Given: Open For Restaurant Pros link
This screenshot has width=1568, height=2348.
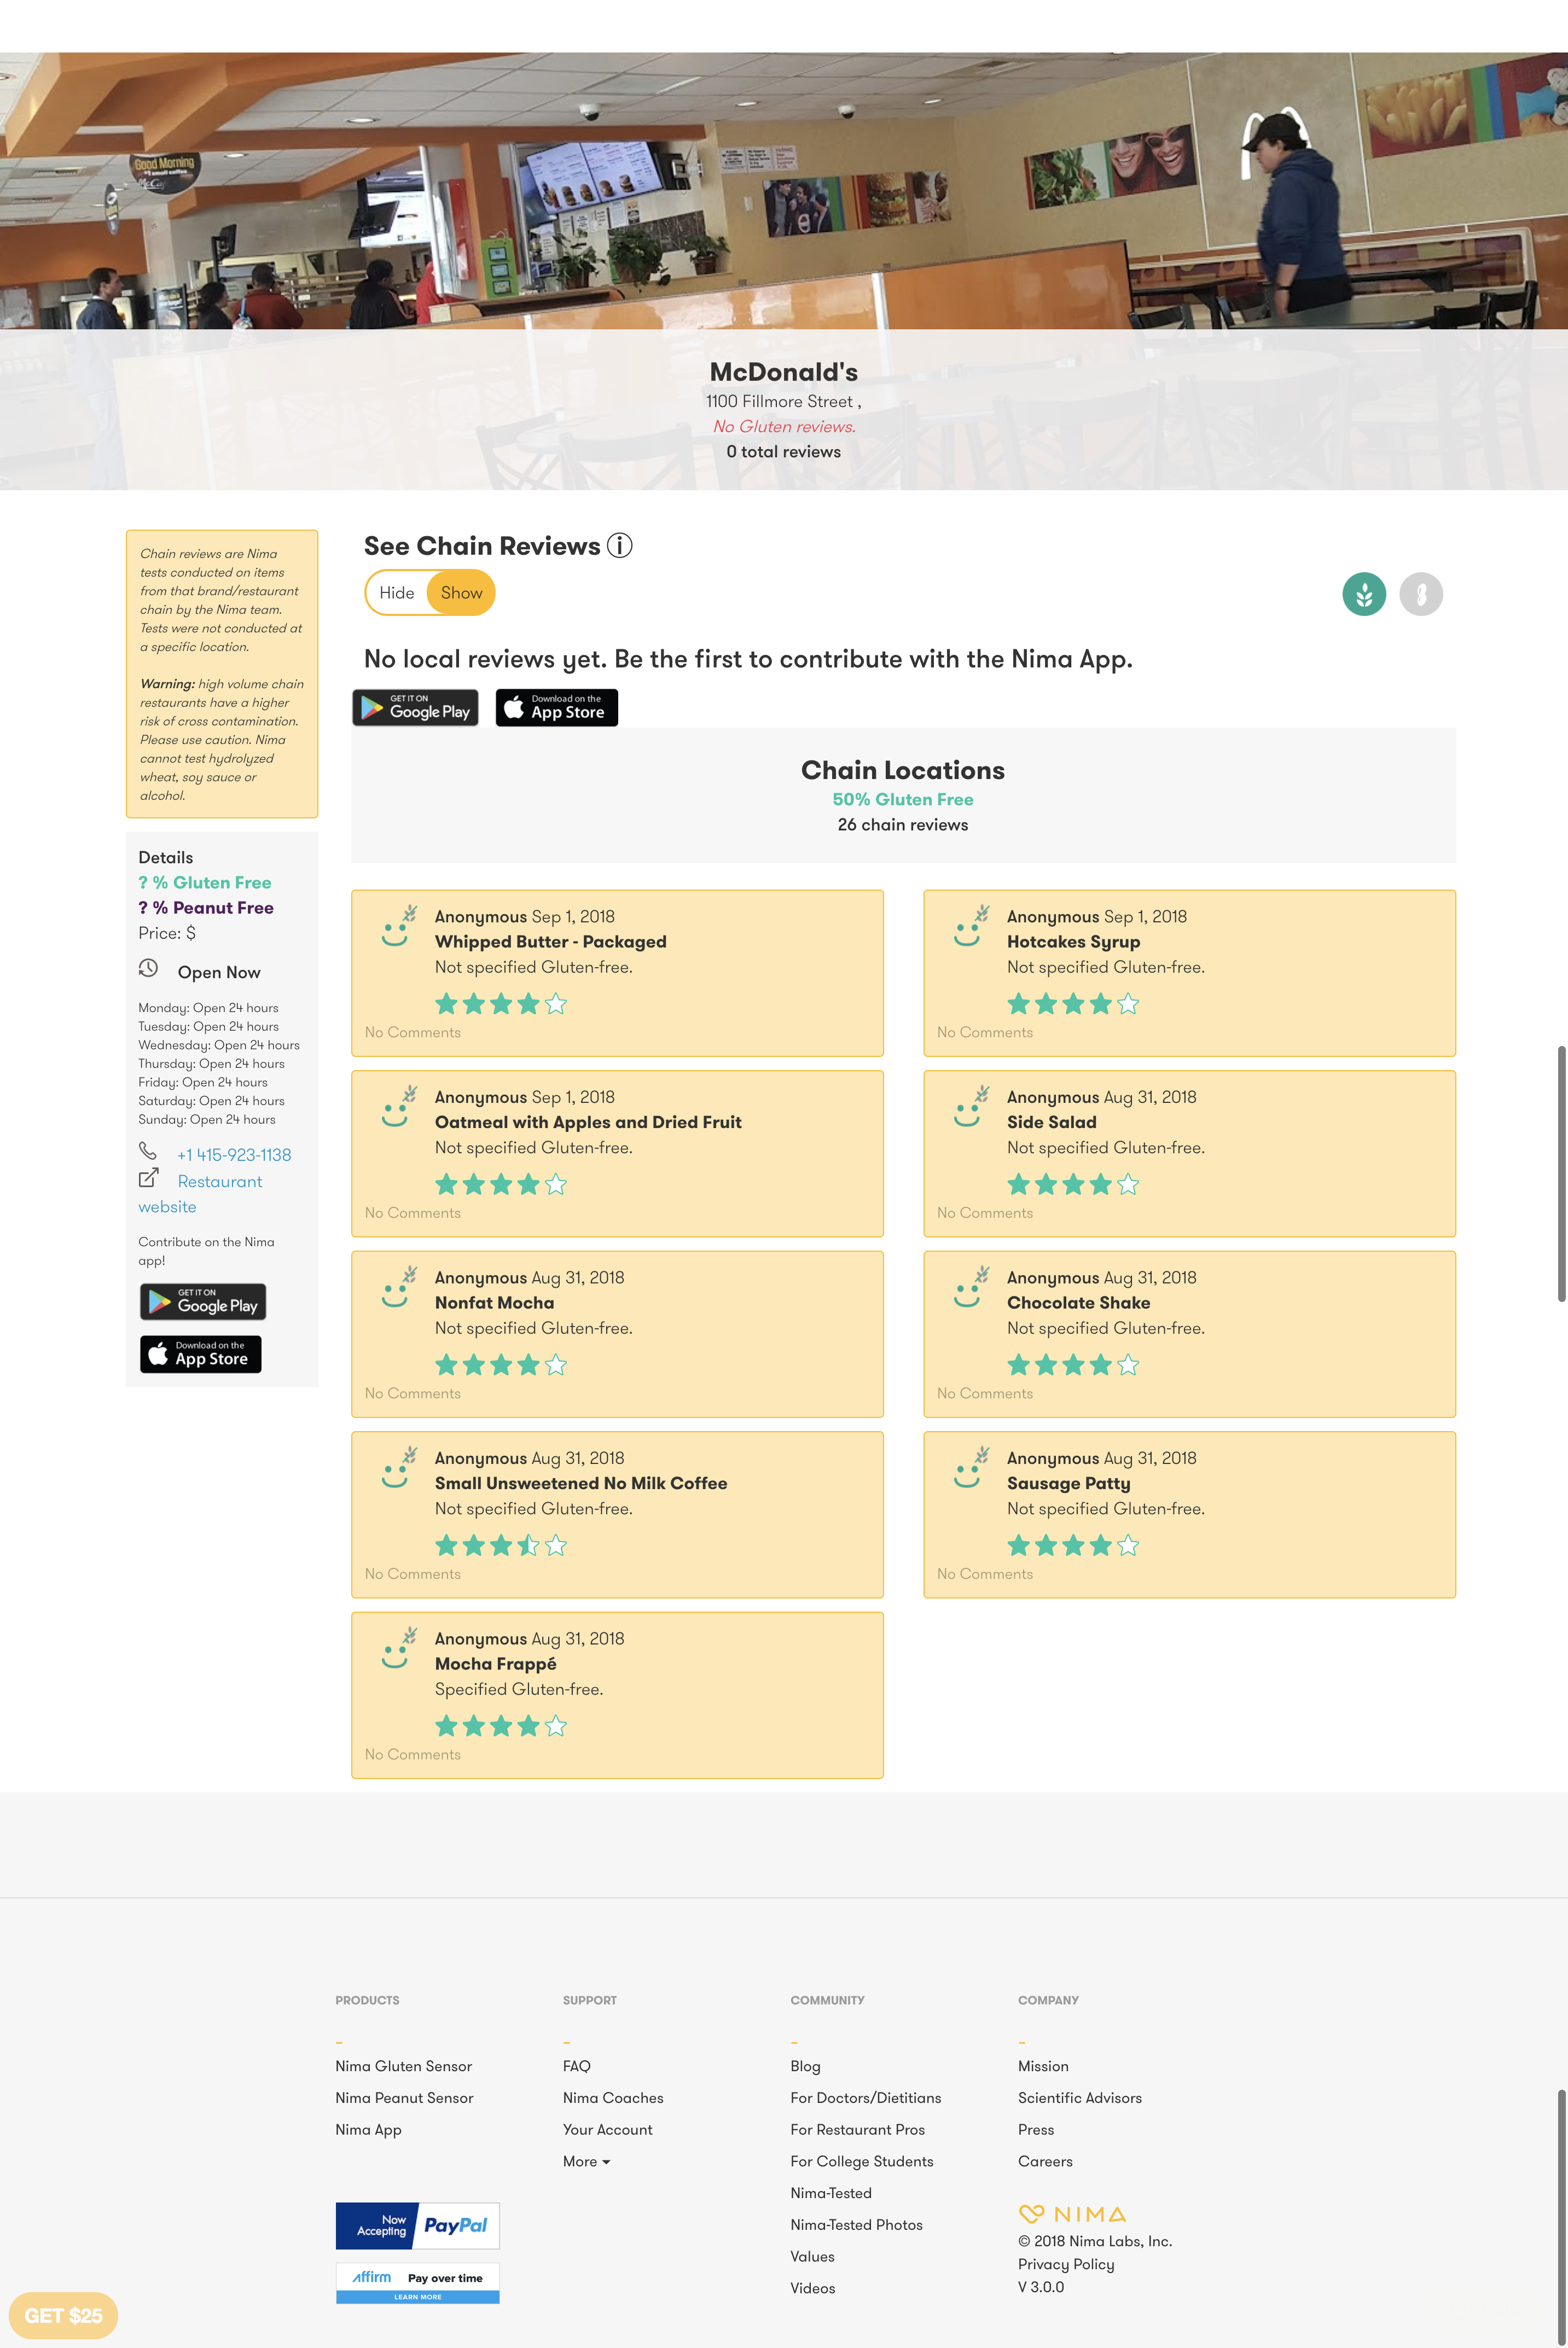Looking at the screenshot, I should point(857,2130).
